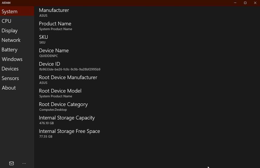Maximize the AIDA64 window
260x168 pixels.
(x=245, y=3)
